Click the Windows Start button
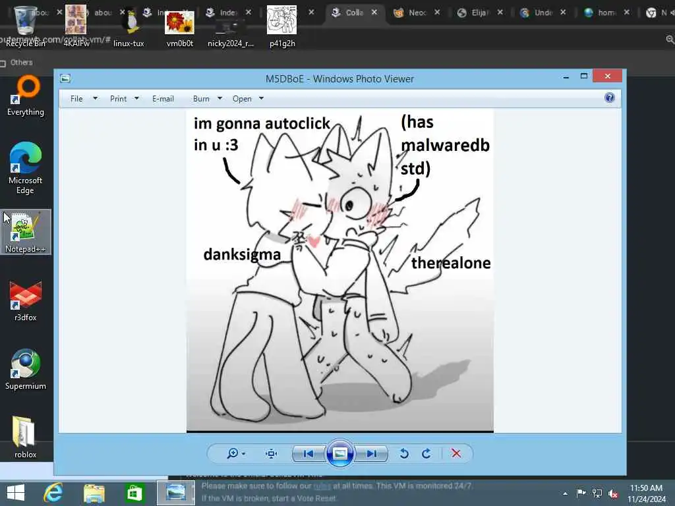The height and width of the screenshot is (506, 675). 16,493
